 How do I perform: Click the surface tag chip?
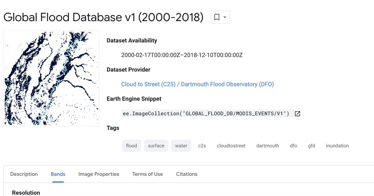coord(156,146)
